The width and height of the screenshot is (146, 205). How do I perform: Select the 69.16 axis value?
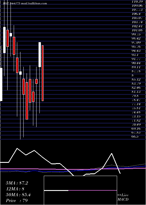136,129
